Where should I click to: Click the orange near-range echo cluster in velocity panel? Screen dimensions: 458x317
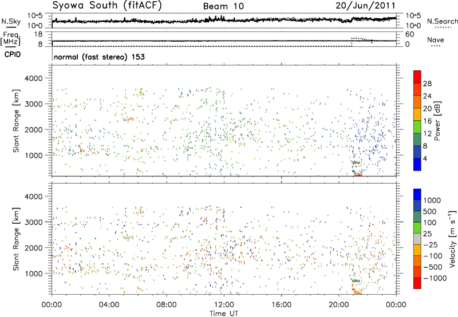point(357,291)
